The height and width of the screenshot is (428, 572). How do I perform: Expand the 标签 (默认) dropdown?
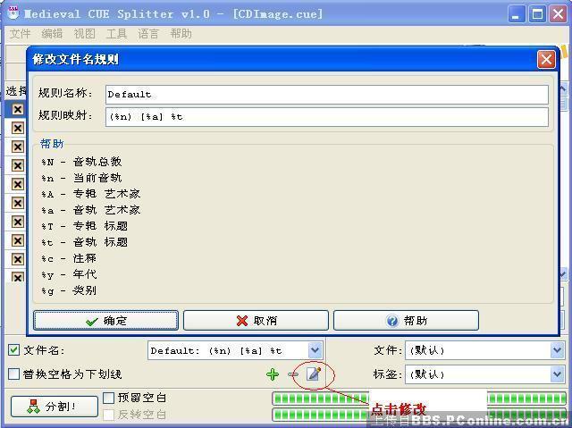pos(557,374)
